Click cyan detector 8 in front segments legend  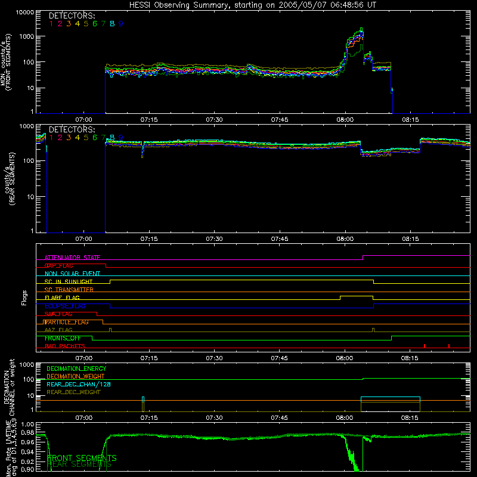(112, 24)
